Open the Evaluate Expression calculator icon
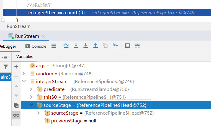 coord(127,46)
